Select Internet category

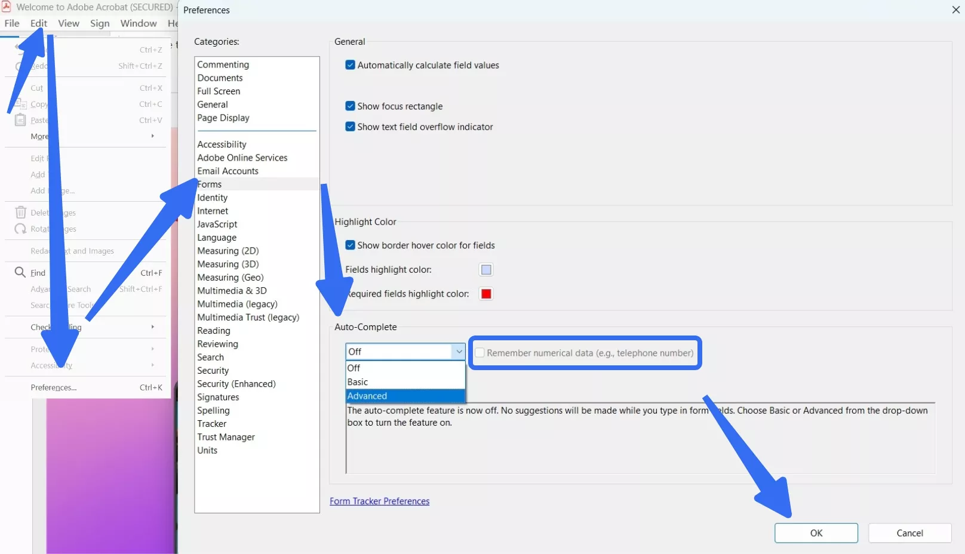coord(213,211)
